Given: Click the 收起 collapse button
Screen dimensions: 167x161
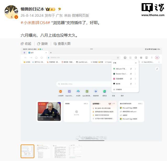Looking at the screenshot, I should 26,43.
